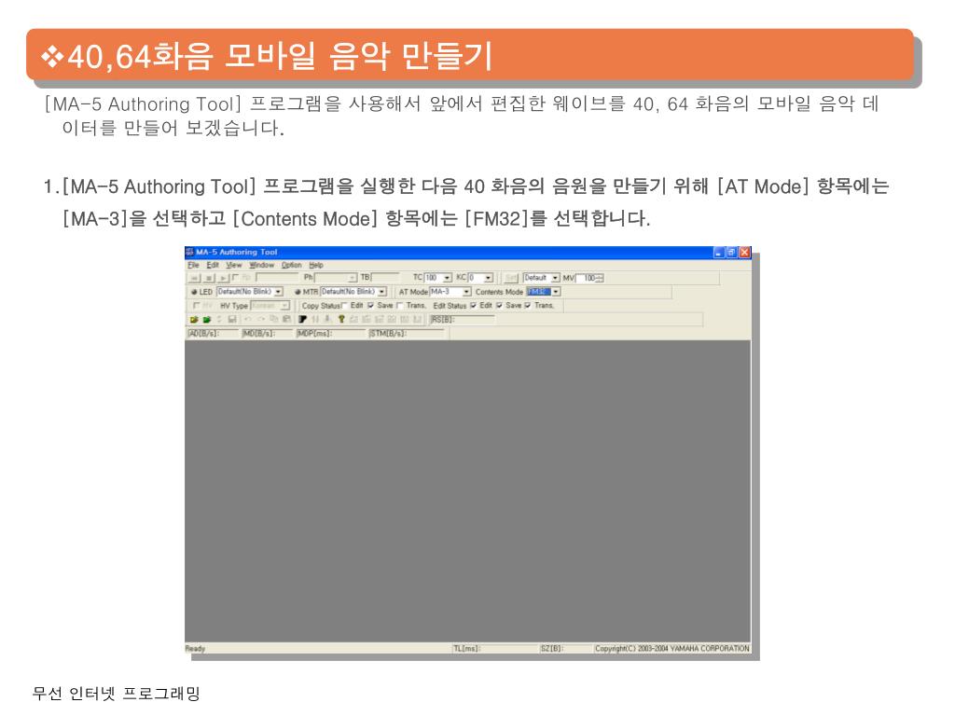Click the YAMAHA CORPORATION copyright text
Viewport: 955px width, 716px height.
[x=671, y=649]
